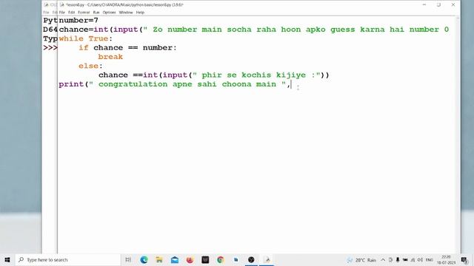Open Task View on the taskbar
474x266 pixels.
coord(128,259)
